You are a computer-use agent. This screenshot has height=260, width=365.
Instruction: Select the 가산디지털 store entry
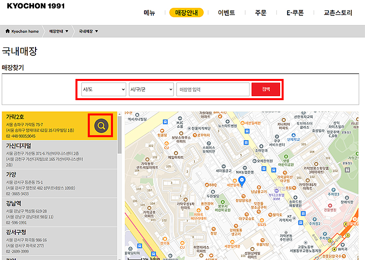pos(60,155)
